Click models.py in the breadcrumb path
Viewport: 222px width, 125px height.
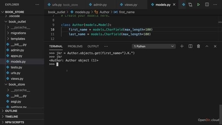[82, 12]
